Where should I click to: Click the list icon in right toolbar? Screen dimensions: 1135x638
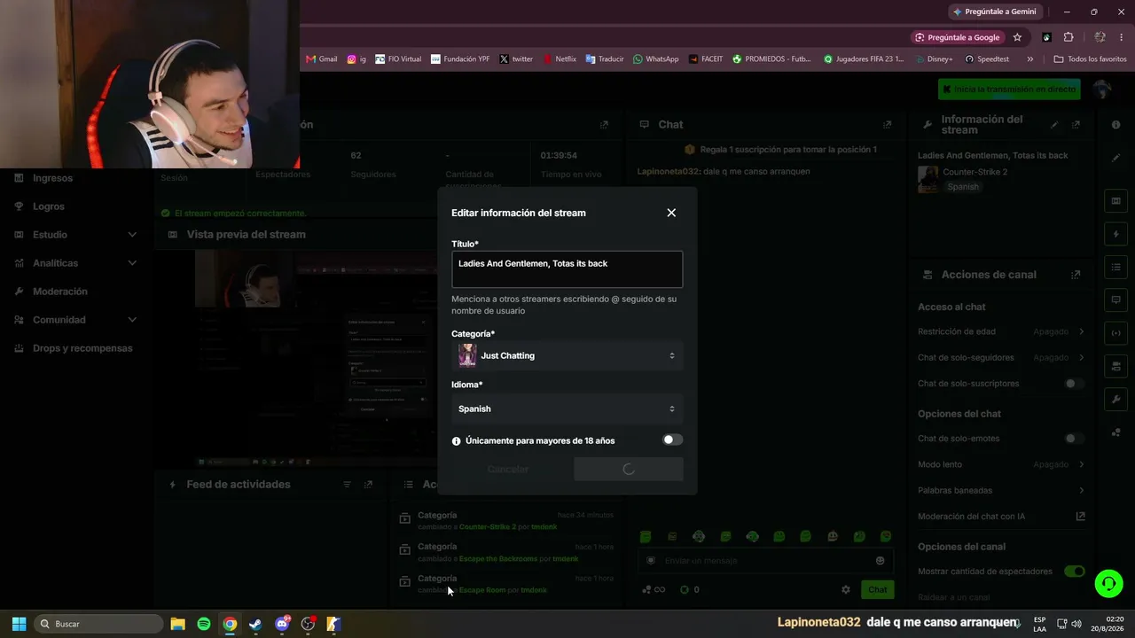(x=1115, y=268)
